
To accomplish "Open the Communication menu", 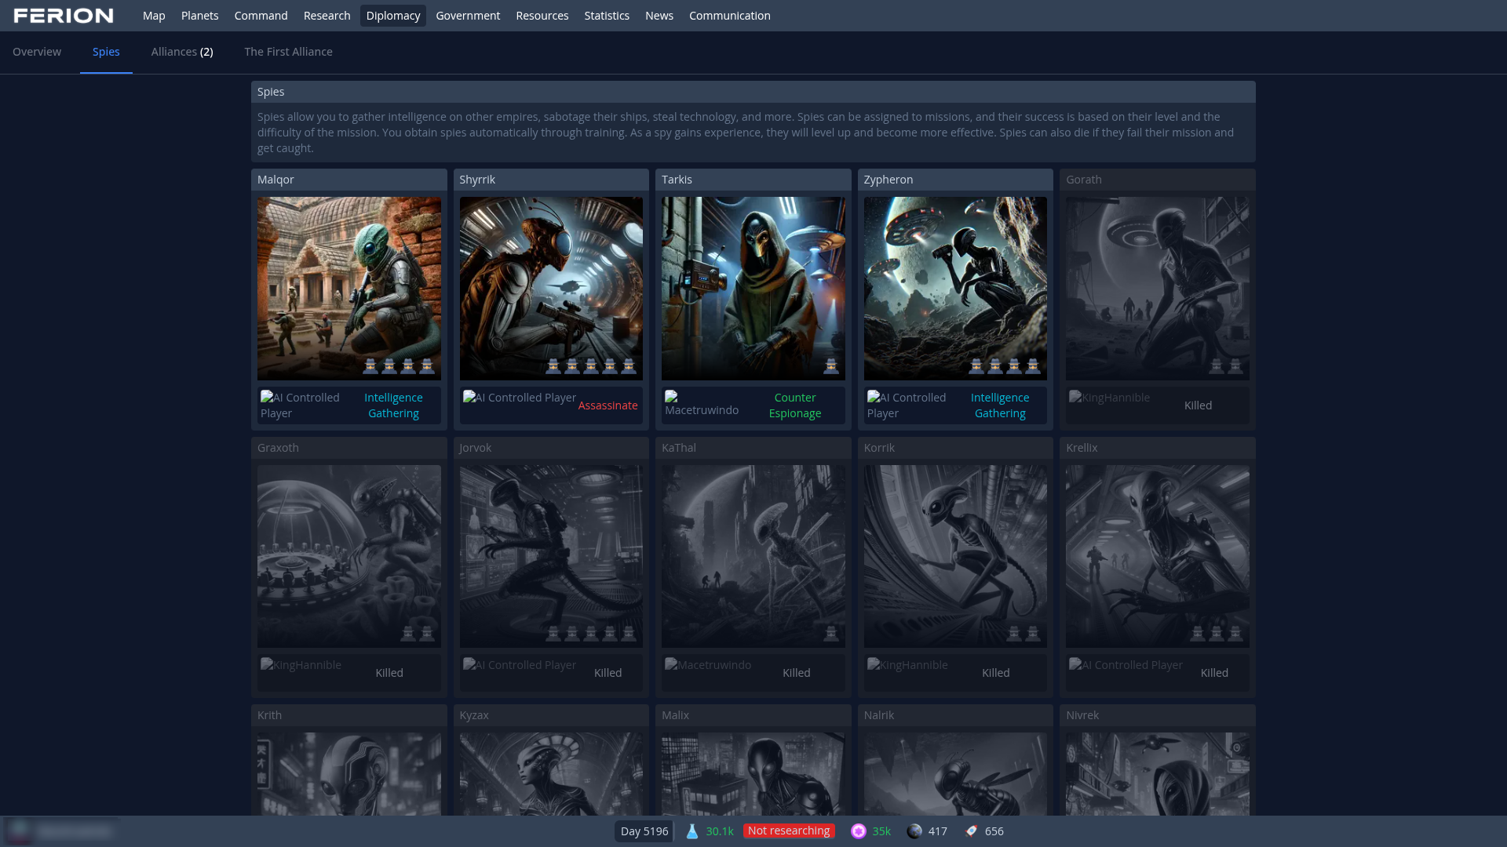I will 729,16.
